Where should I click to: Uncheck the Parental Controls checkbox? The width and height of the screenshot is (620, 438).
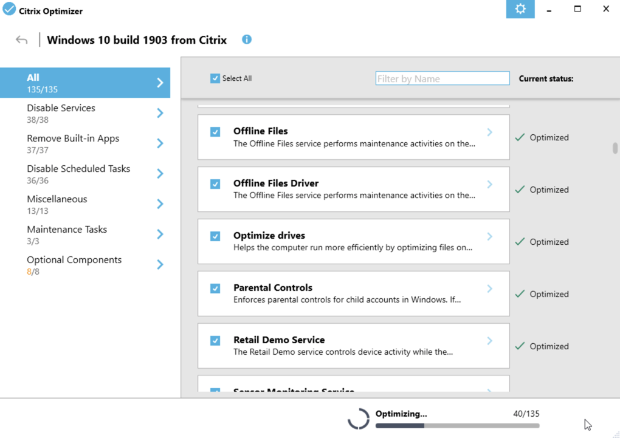click(x=215, y=288)
